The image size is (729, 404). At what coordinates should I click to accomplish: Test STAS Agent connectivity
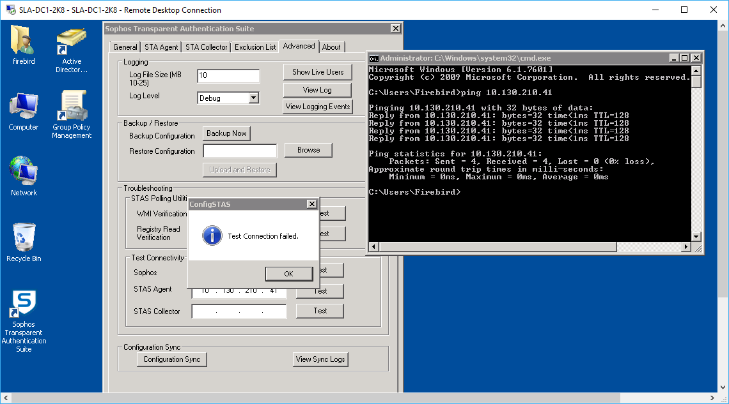click(320, 291)
